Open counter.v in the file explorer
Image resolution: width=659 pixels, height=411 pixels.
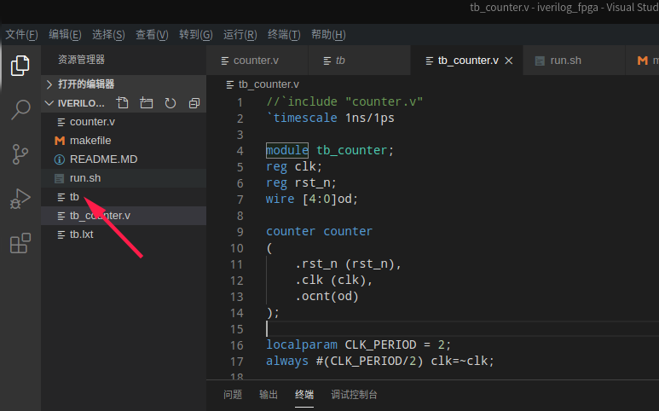tap(124, 122)
